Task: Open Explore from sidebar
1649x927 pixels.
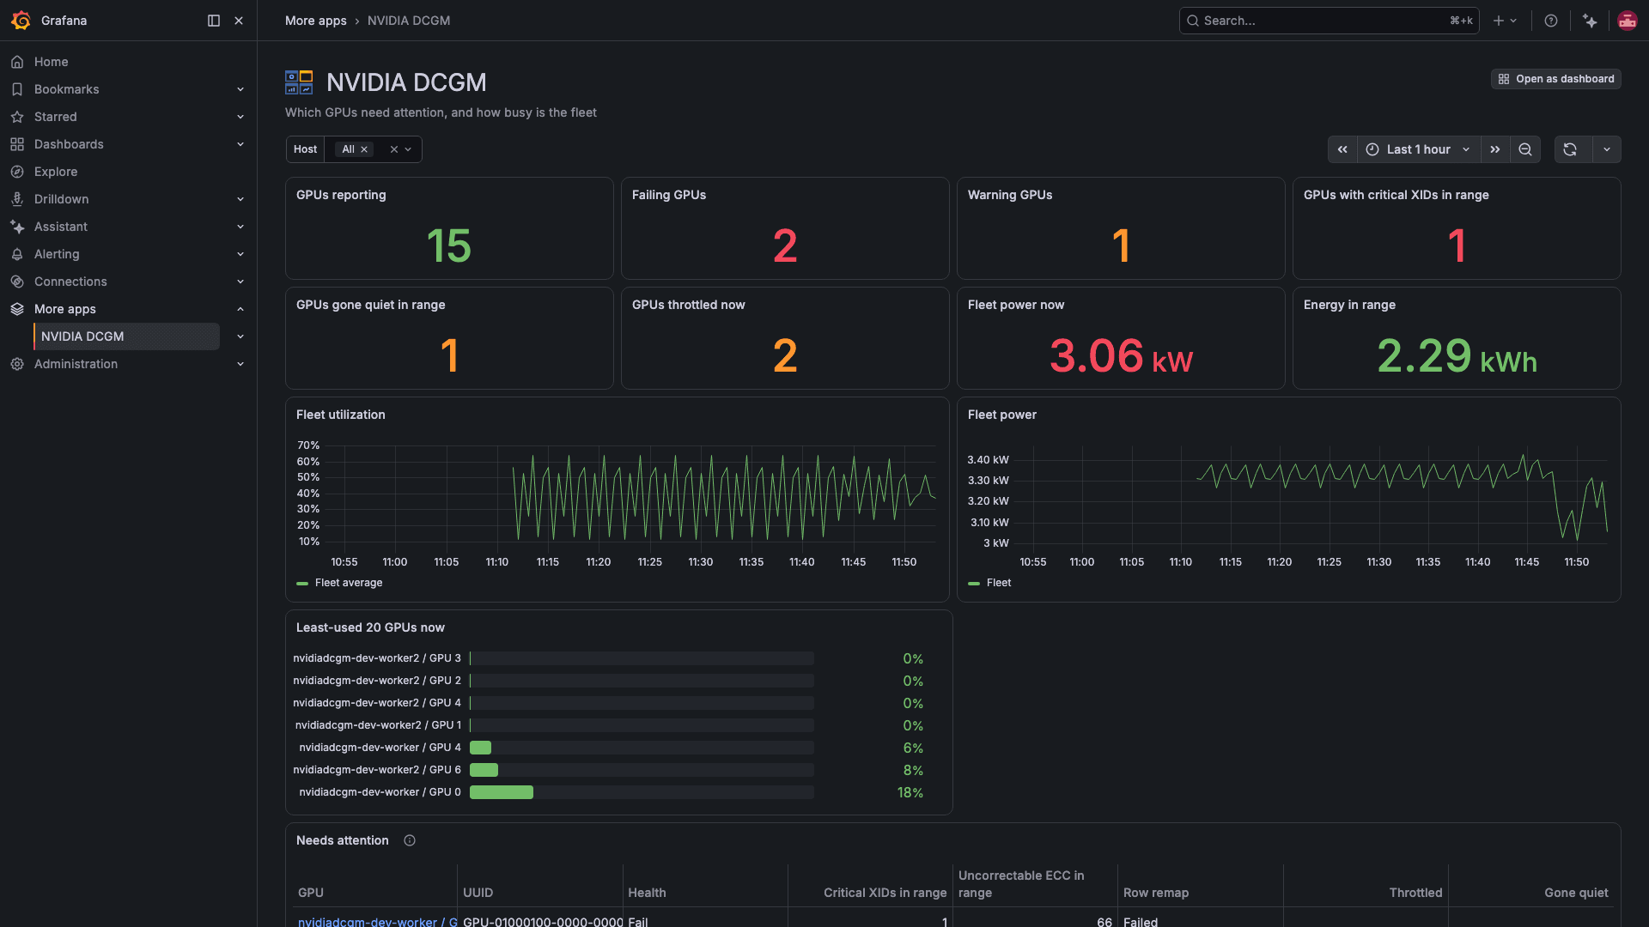Action: click(56, 172)
